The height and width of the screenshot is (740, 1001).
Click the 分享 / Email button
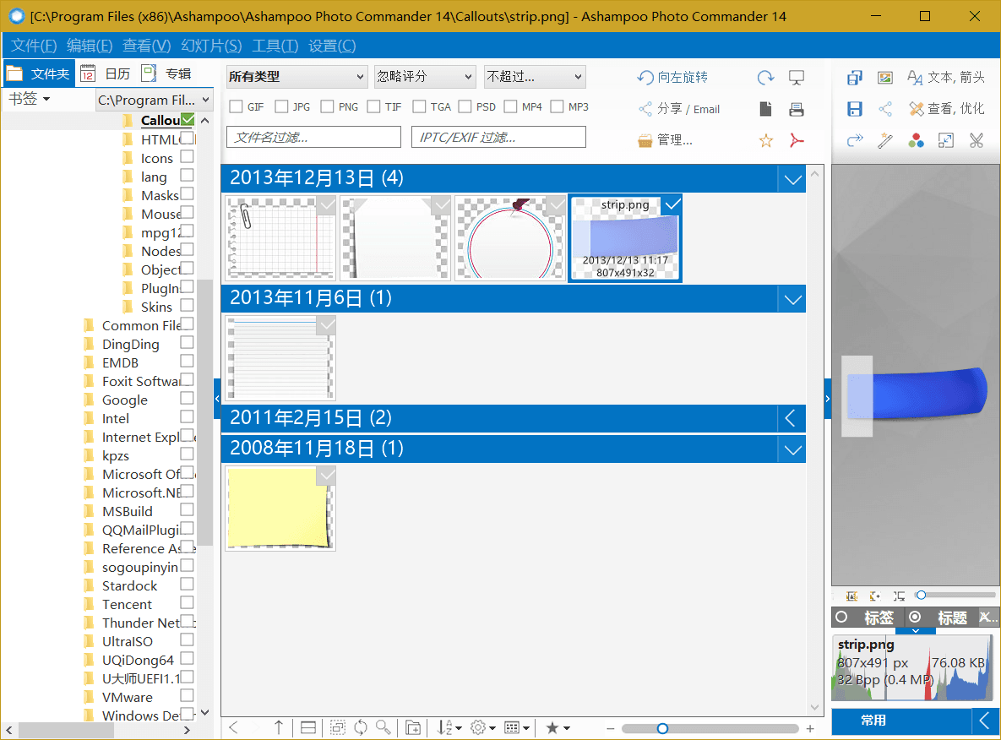pyautogui.click(x=679, y=109)
